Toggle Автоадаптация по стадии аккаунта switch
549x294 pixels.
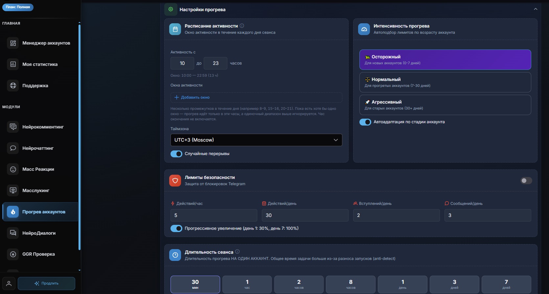365,122
